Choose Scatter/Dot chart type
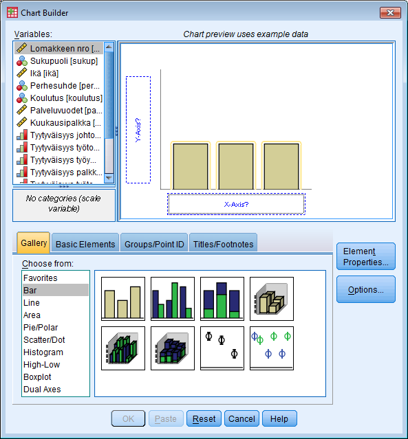This screenshot has width=408, height=439. (56, 339)
